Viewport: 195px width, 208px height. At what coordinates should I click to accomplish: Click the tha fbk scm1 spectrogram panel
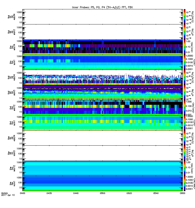102,62
